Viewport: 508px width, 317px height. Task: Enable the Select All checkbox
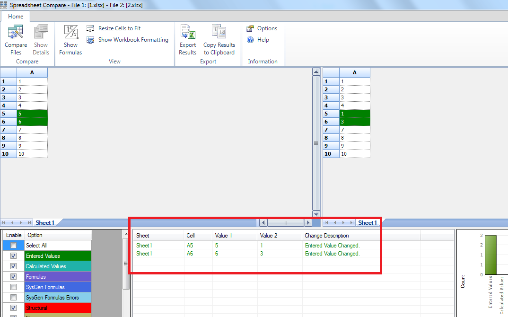point(13,245)
